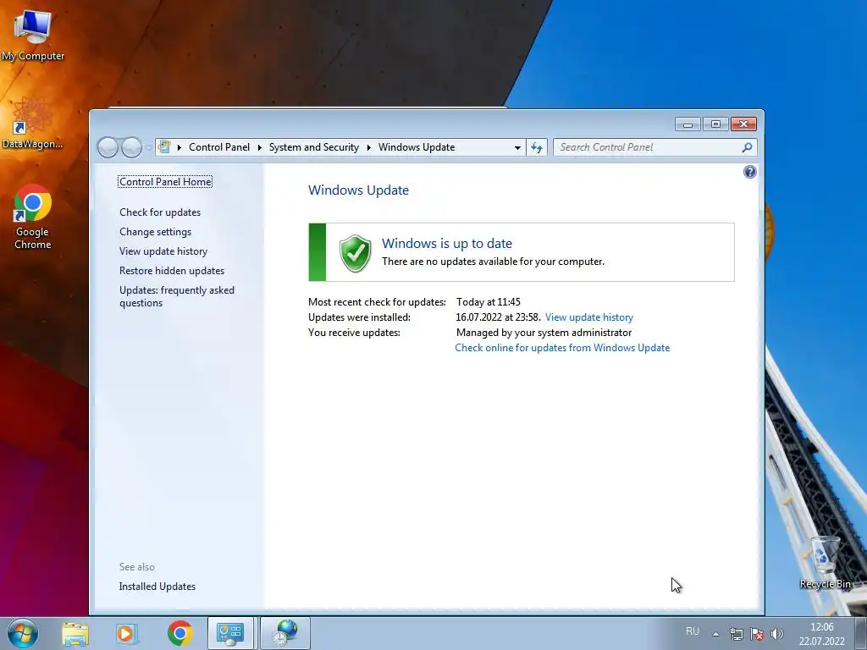Open the Action Center flag icon
Viewport: 867px width, 650px height.
[x=757, y=633]
